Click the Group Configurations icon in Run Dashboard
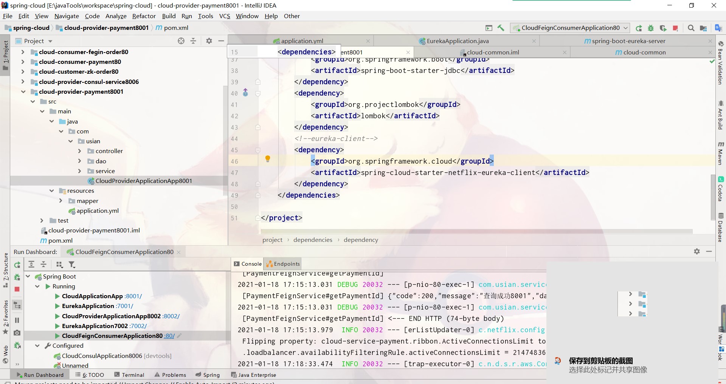The image size is (726, 384). click(x=59, y=265)
